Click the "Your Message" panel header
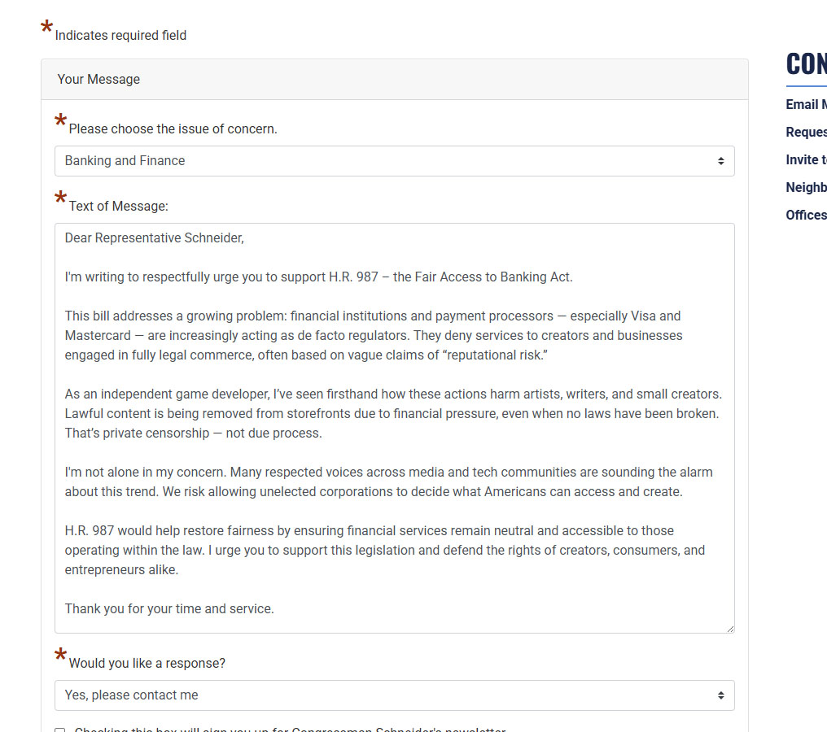Viewport: 827px width, 732px height. click(98, 79)
